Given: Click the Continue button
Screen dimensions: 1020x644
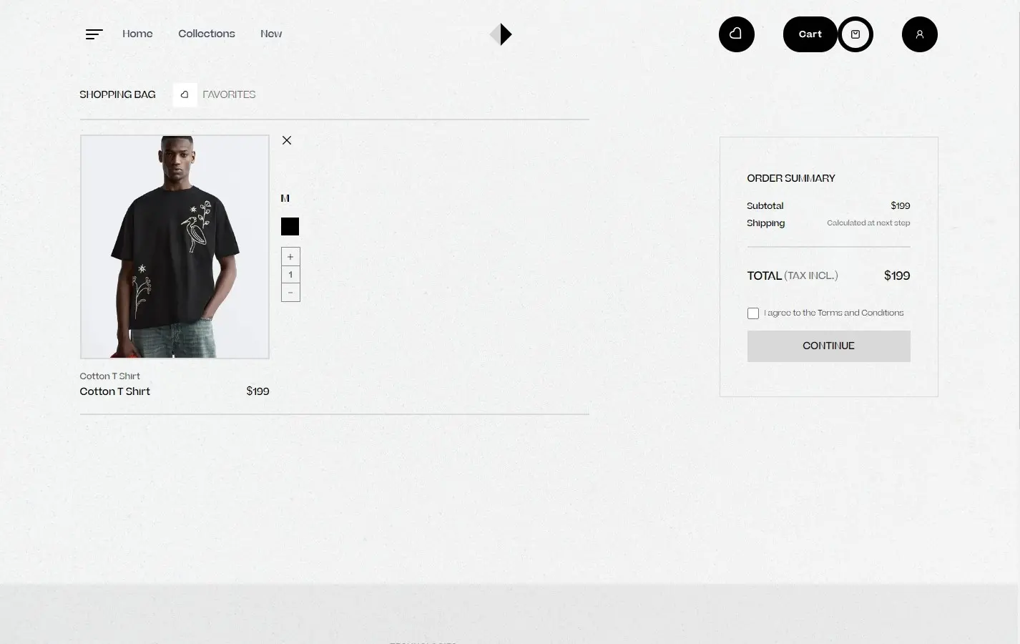Looking at the screenshot, I should [829, 346].
